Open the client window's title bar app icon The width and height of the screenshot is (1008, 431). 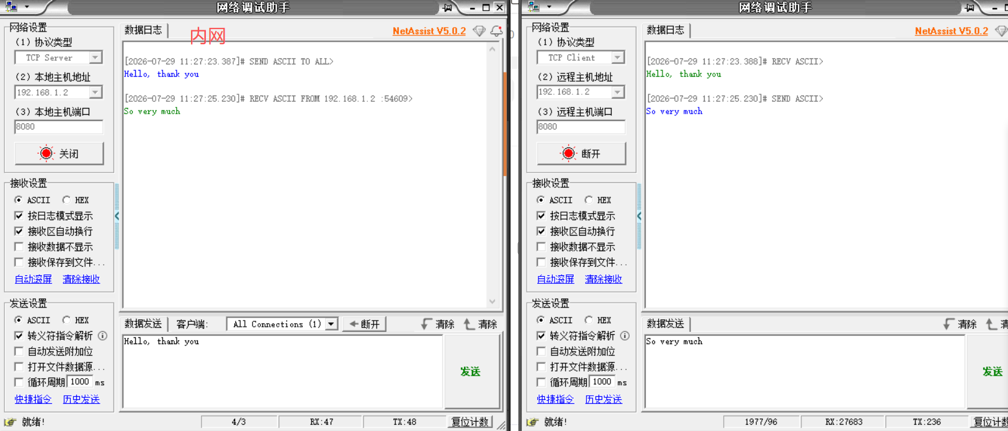point(534,7)
